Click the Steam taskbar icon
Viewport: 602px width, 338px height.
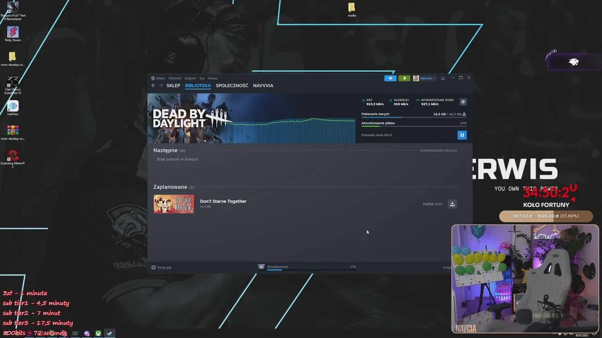click(x=109, y=334)
